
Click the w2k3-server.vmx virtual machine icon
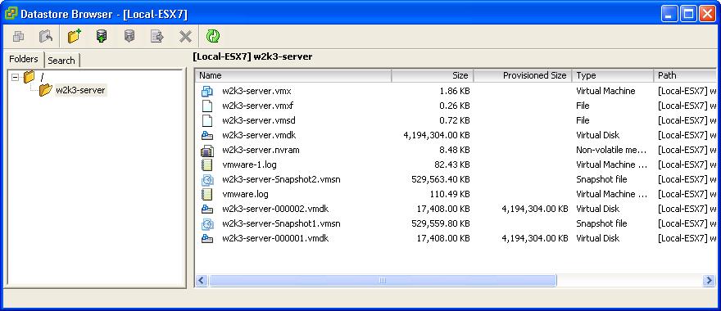[x=207, y=91]
